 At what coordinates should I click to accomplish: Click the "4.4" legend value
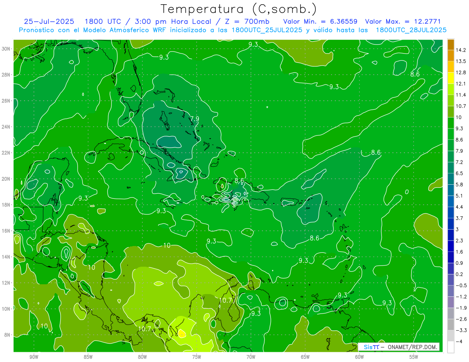tap(459, 207)
